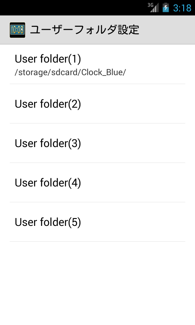Tap the battery charging icon

tap(166, 8)
